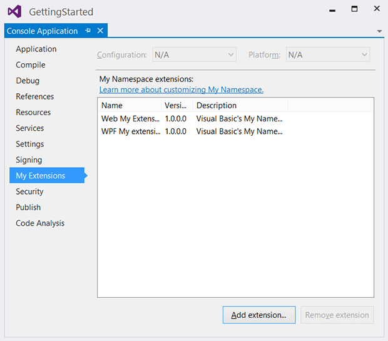Click the Visual Studio logo icon
This screenshot has width=388, height=341.
(x=14, y=11)
